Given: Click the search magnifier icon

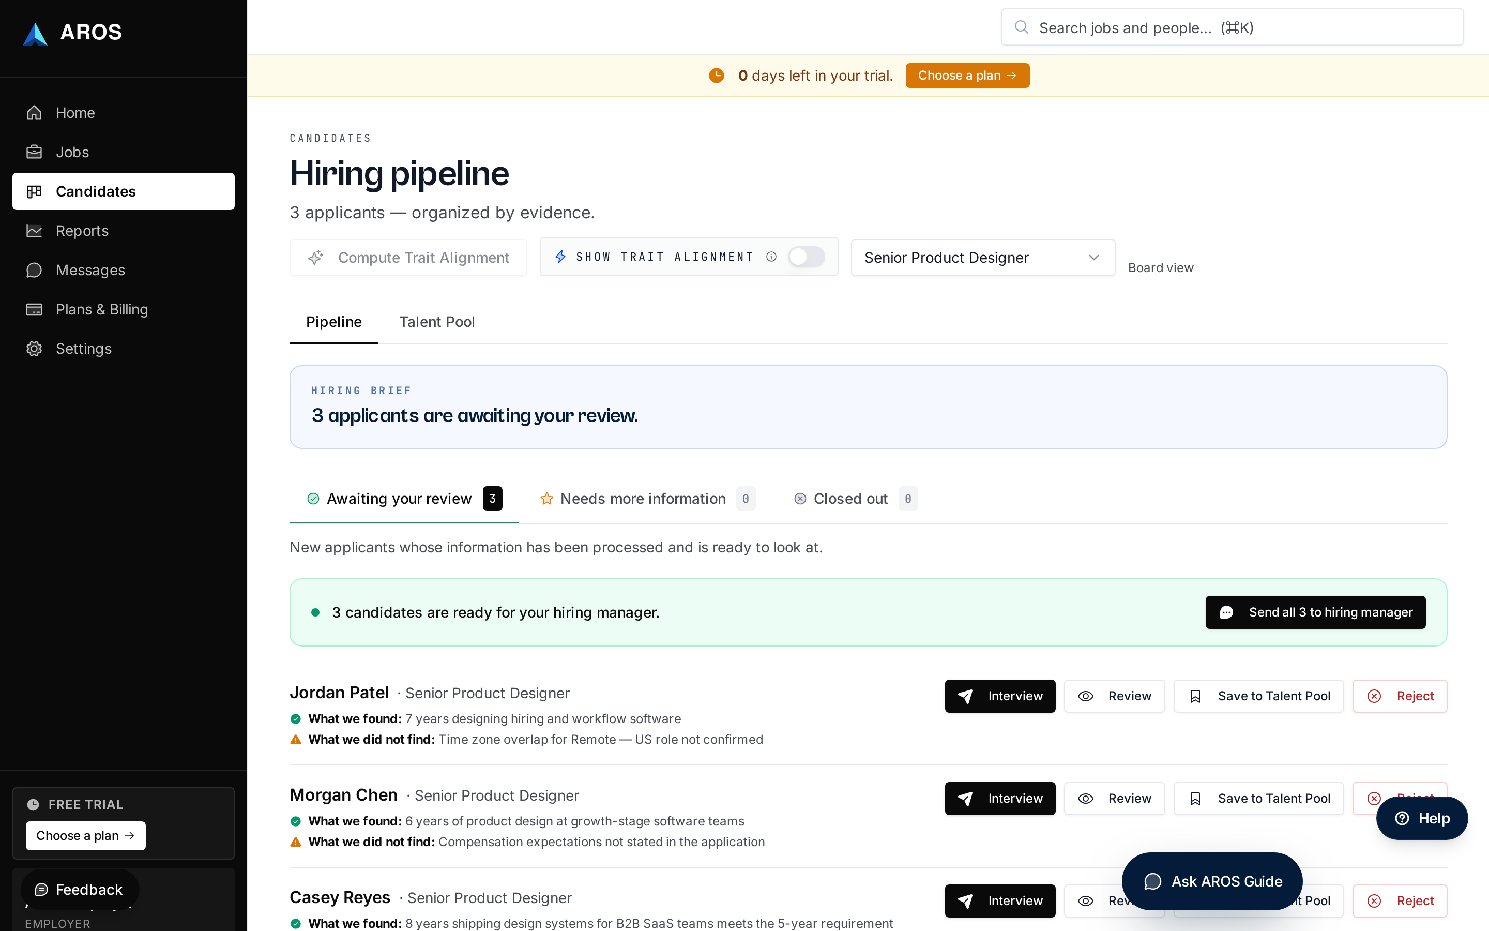Looking at the screenshot, I should point(1021,27).
